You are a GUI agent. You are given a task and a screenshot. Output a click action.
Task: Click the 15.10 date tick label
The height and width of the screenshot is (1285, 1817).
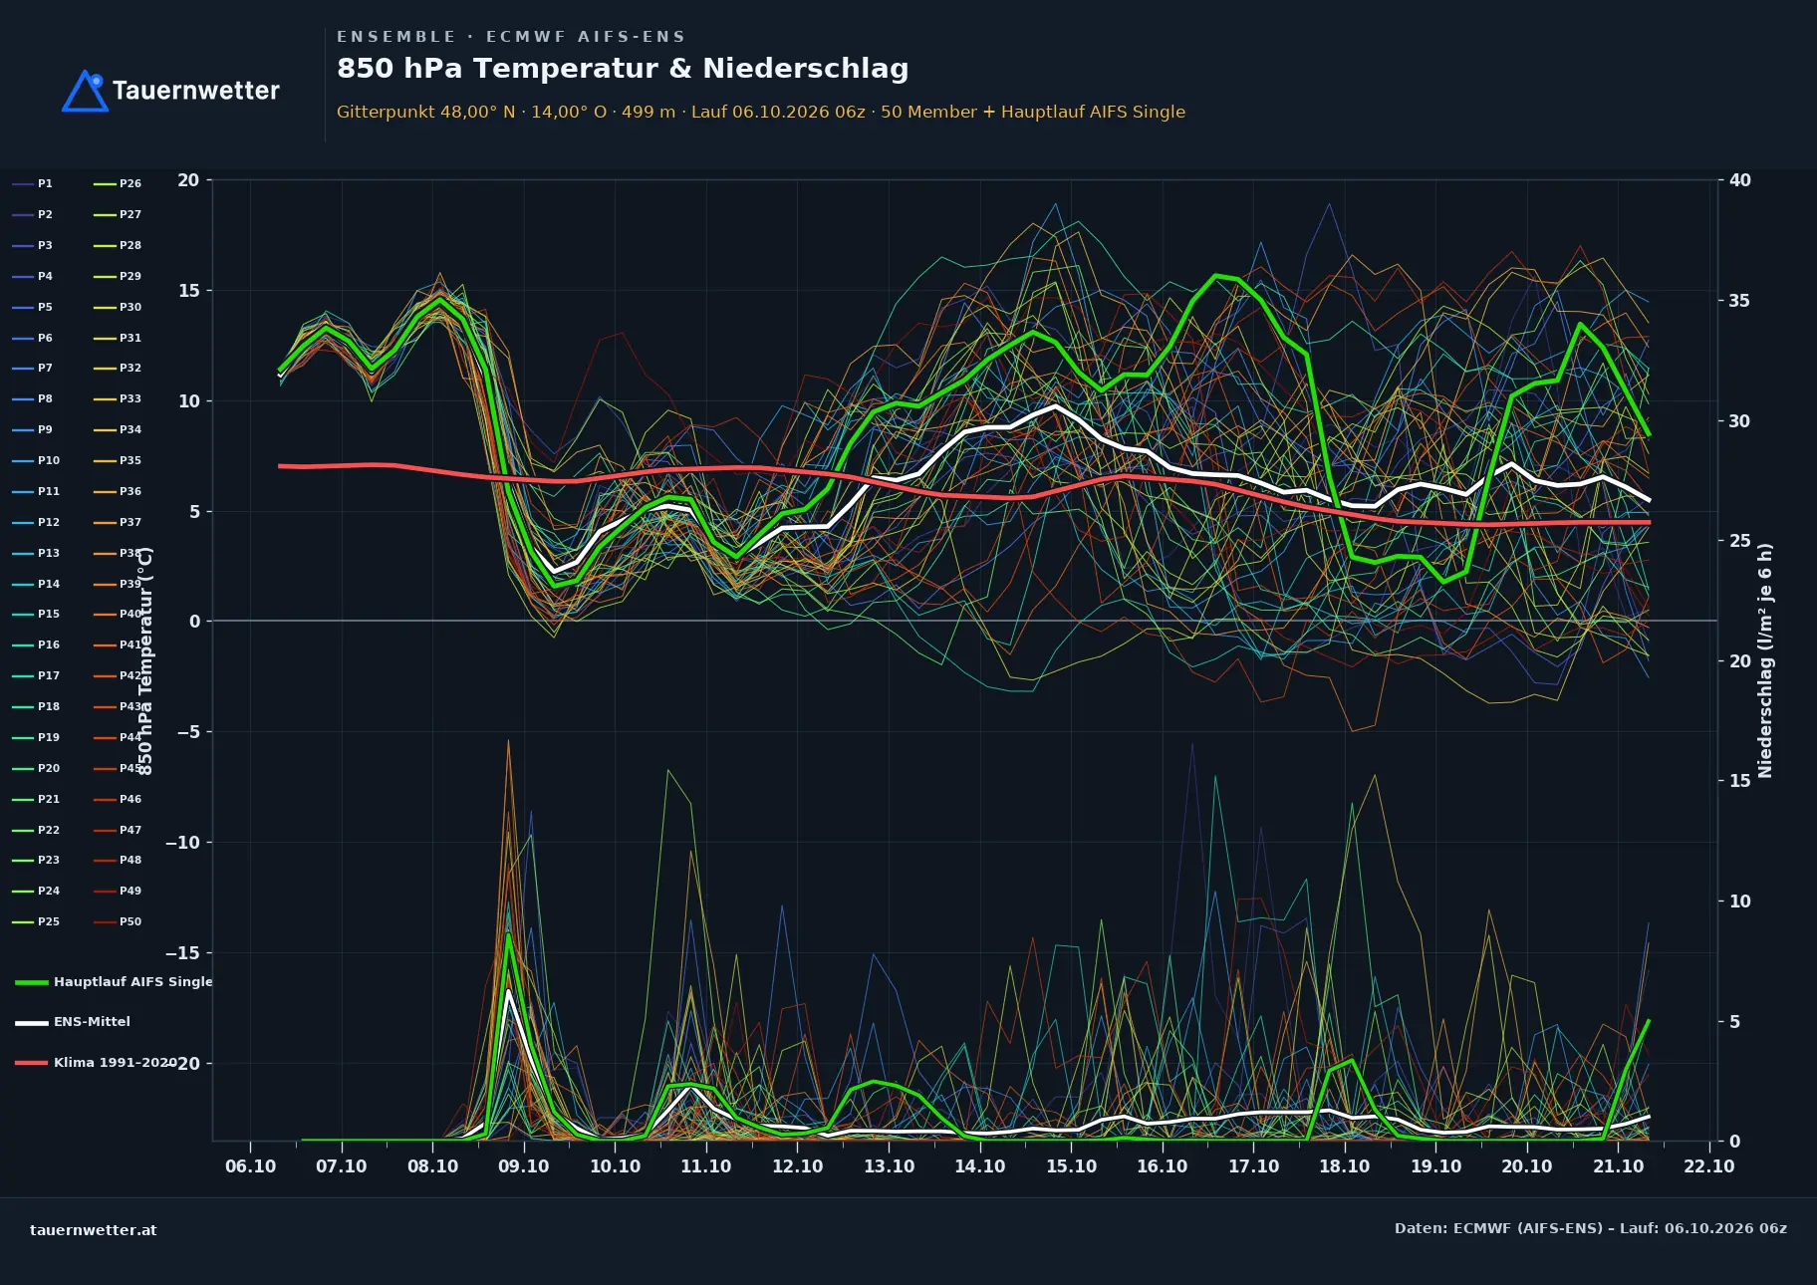pyautogui.click(x=1071, y=1166)
